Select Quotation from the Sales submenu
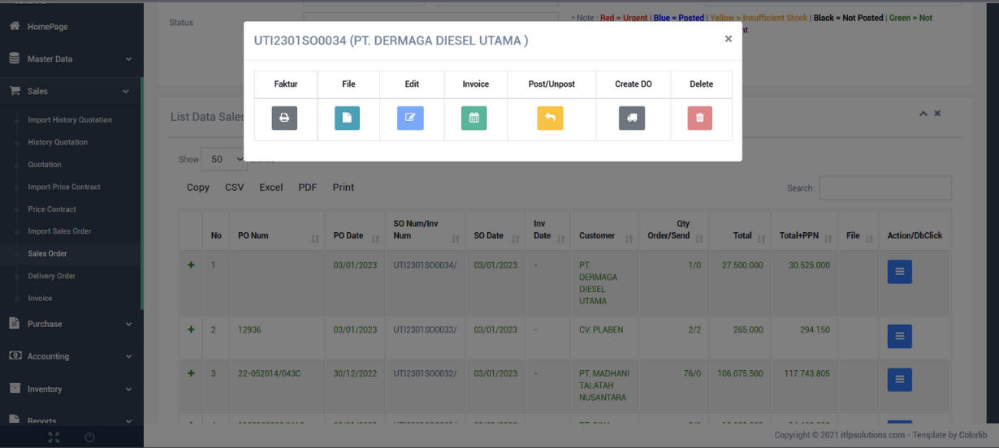999x448 pixels. pyautogui.click(x=45, y=165)
